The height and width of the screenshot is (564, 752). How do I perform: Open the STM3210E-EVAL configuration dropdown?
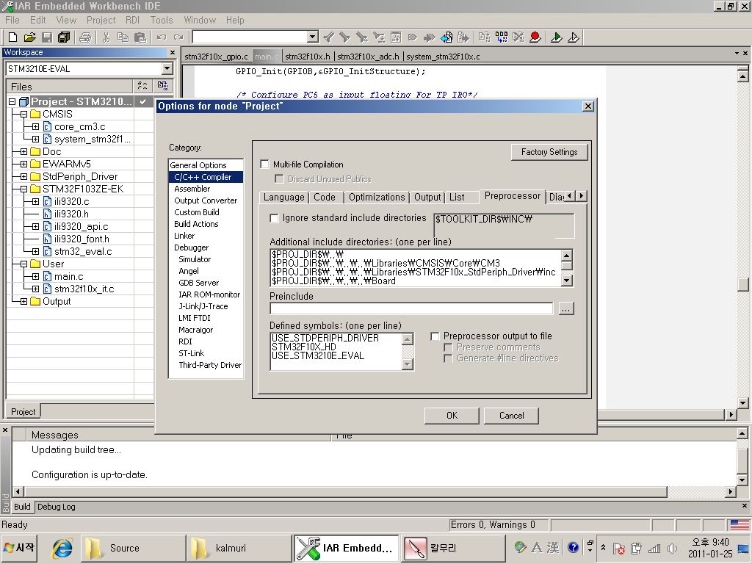click(167, 68)
